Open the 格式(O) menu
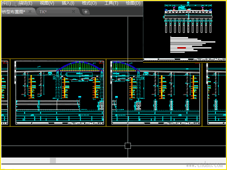This screenshot has width=227, height=170. pyautogui.click(x=89, y=3)
